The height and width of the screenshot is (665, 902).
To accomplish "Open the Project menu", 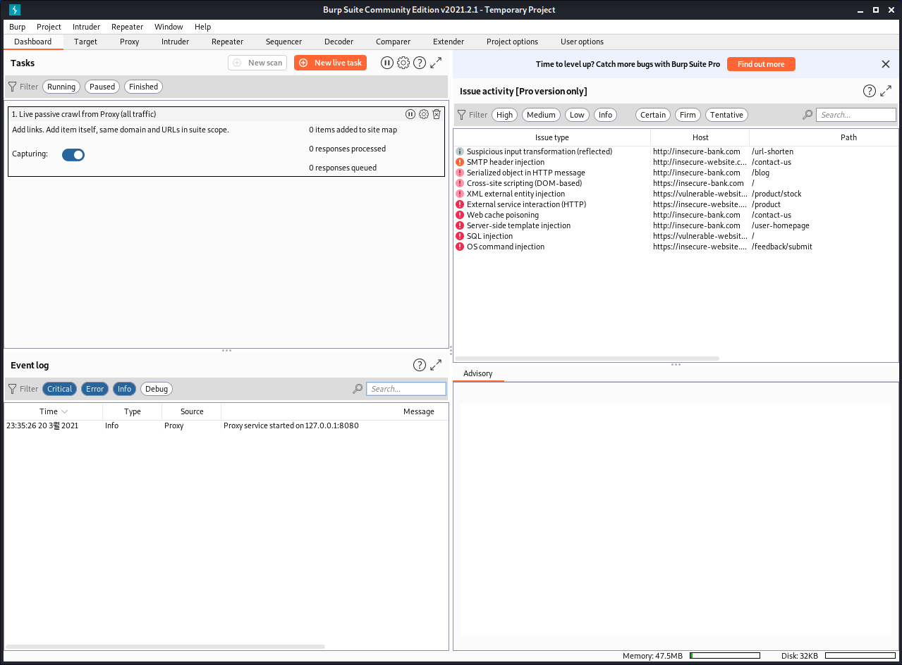I will coord(49,27).
